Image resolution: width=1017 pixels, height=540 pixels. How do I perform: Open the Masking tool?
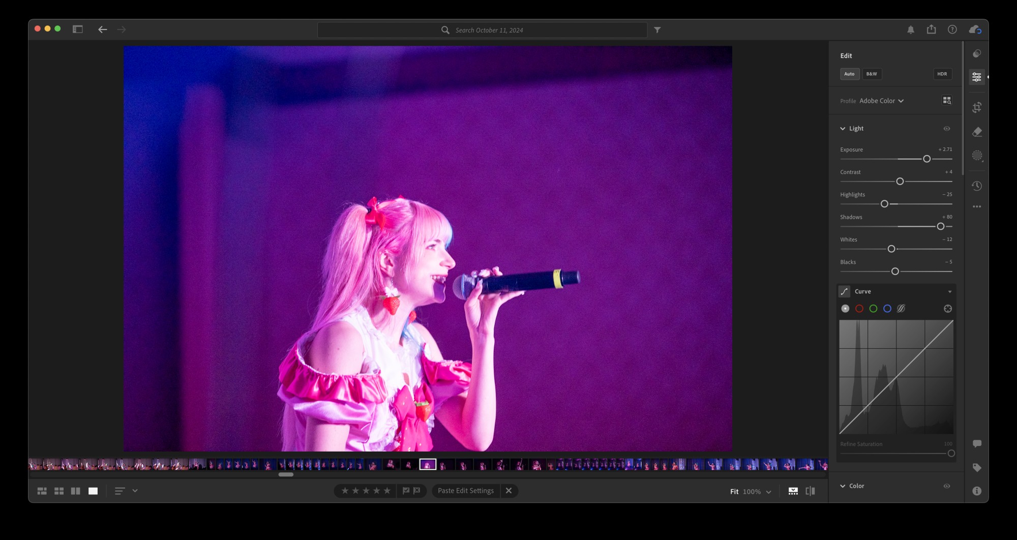(x=976, y=156)
